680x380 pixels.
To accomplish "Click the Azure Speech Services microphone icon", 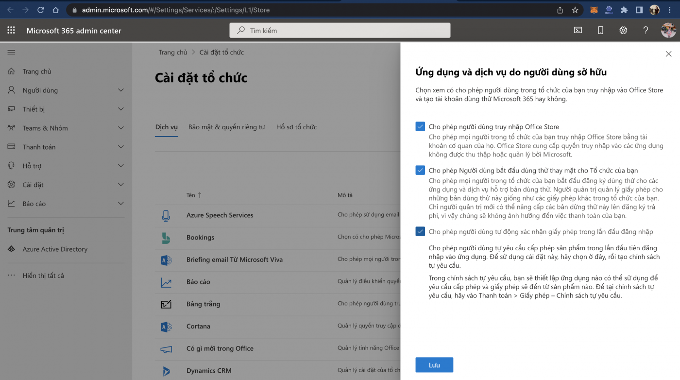I will click(166, 216).
